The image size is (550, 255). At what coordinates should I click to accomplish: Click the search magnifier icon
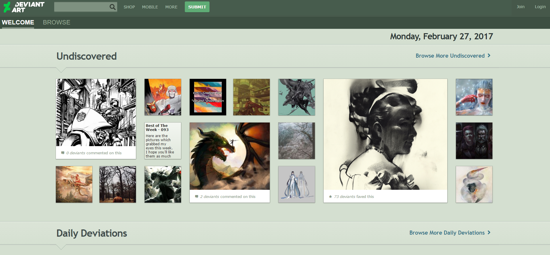point(113,7)
